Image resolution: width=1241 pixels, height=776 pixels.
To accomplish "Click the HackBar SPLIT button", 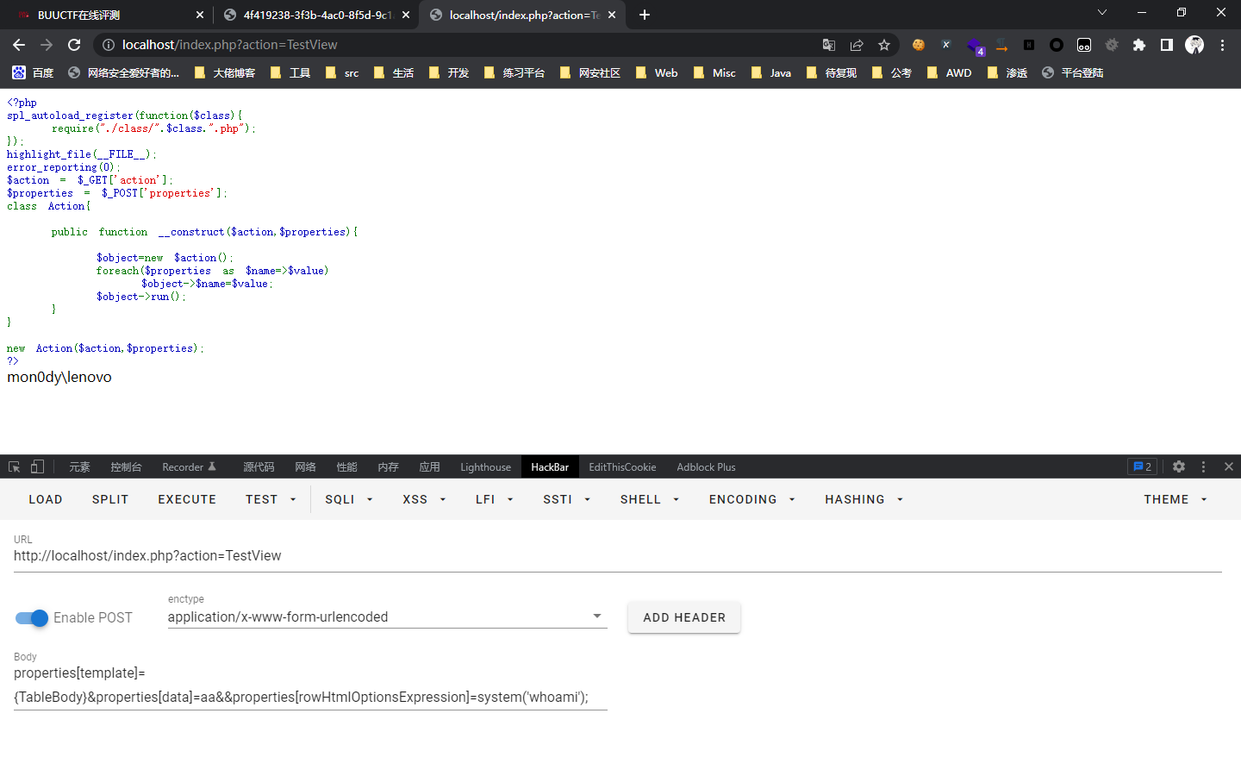I will (x=110, y=499).
